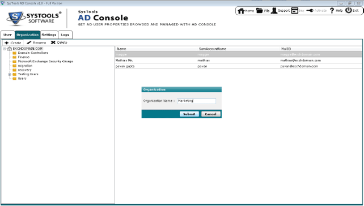This screenshot has height=206, width=364.
Task: Open the Home icon in top toolbar
Action: [241, 11]
